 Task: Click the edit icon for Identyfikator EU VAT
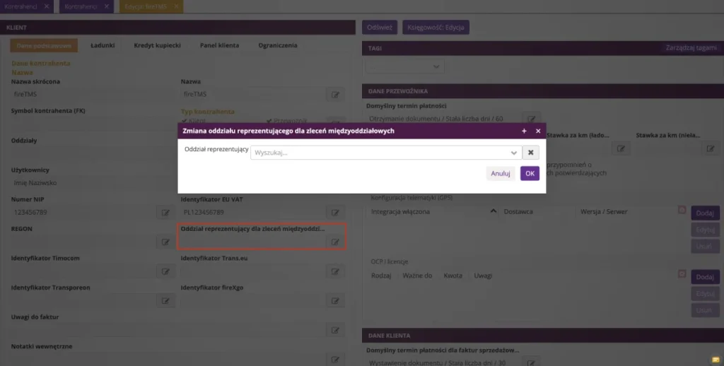[335, 213]
